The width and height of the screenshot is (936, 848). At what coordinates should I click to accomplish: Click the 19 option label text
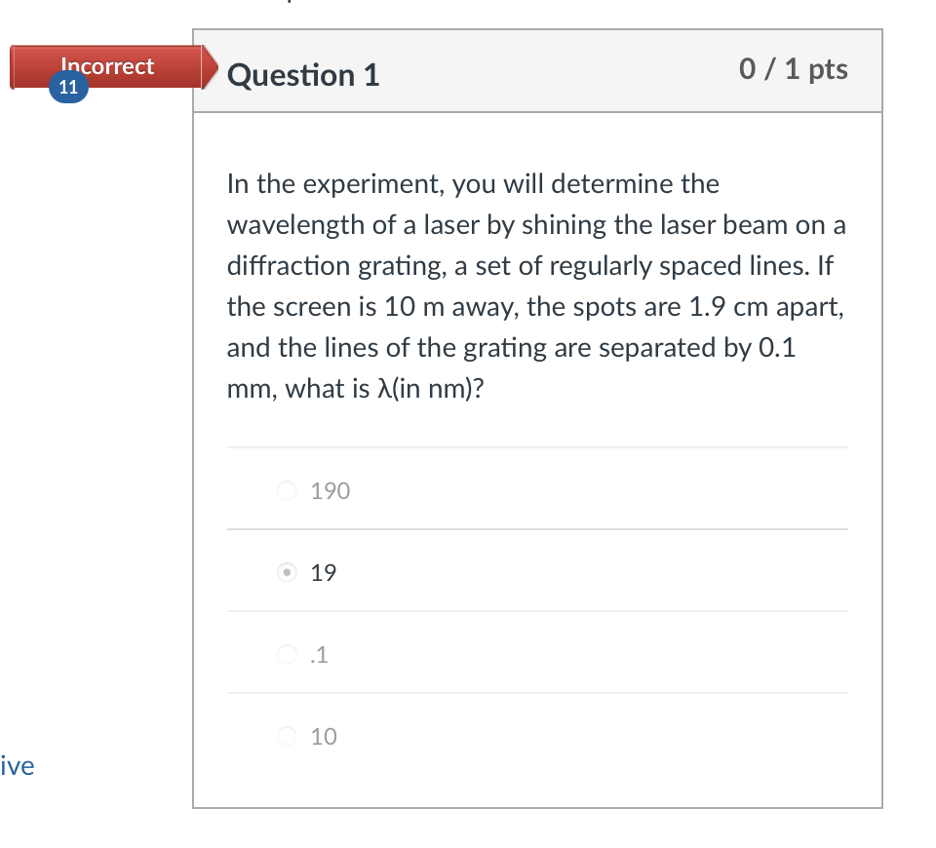(x=321, y=572)
